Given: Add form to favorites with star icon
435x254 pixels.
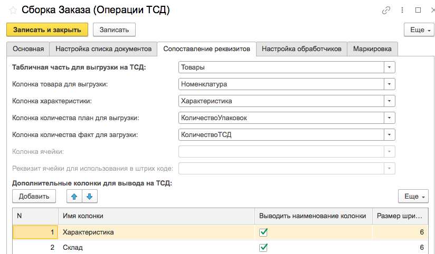Looking at the screenshot, I should click(x=13, y=11).
